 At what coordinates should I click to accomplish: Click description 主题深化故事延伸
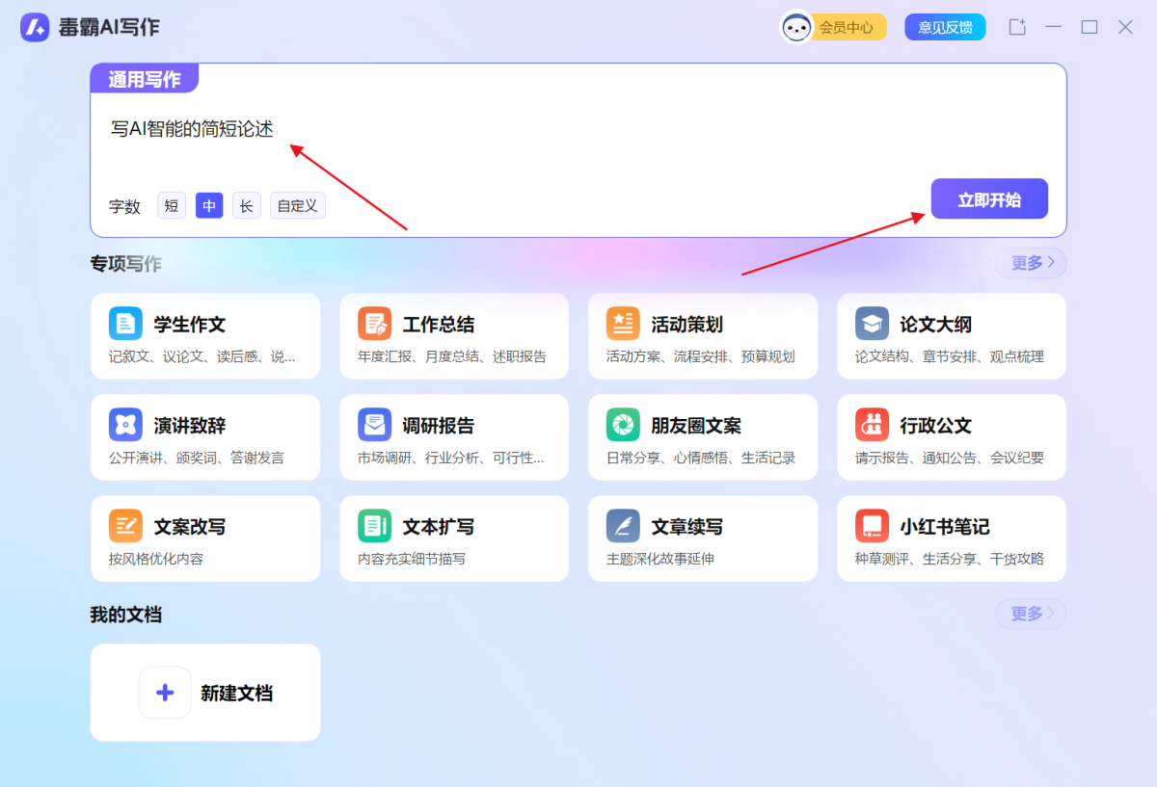[x=660, y=559]
